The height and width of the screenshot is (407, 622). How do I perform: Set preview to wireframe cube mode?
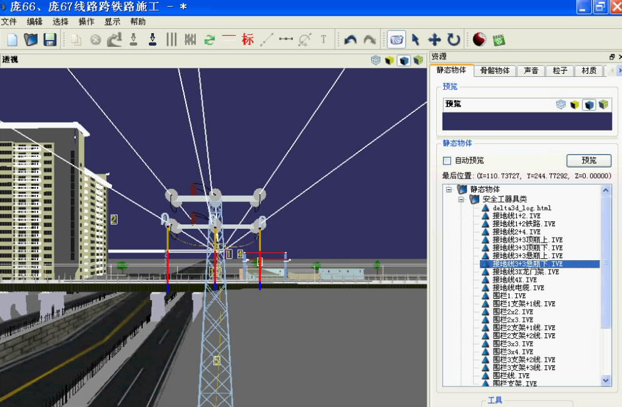click(561, 104)
